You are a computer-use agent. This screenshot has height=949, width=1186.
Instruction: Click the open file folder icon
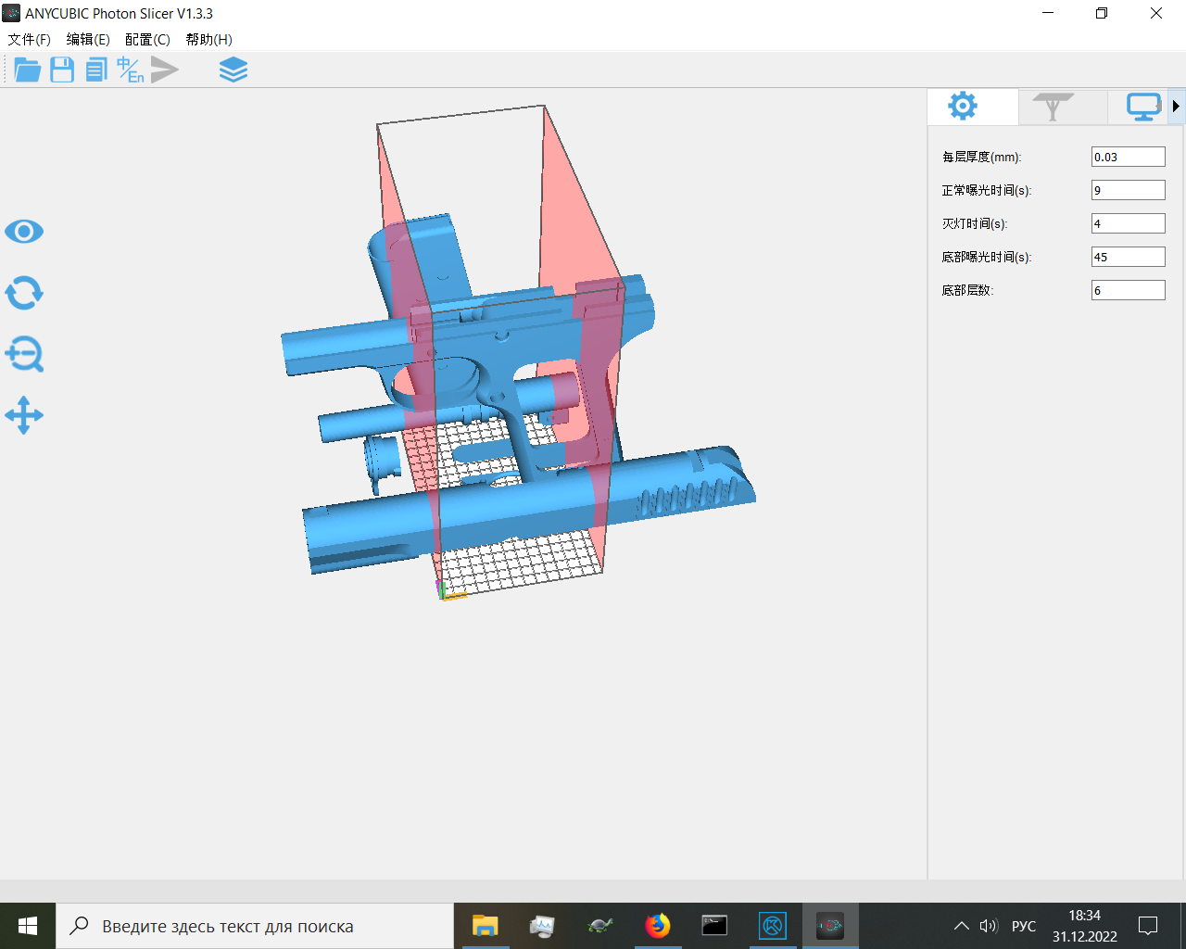pos(27,70)
